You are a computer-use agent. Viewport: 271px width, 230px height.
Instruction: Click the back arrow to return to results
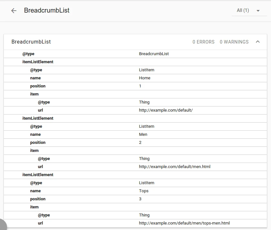tap(13, 11)
